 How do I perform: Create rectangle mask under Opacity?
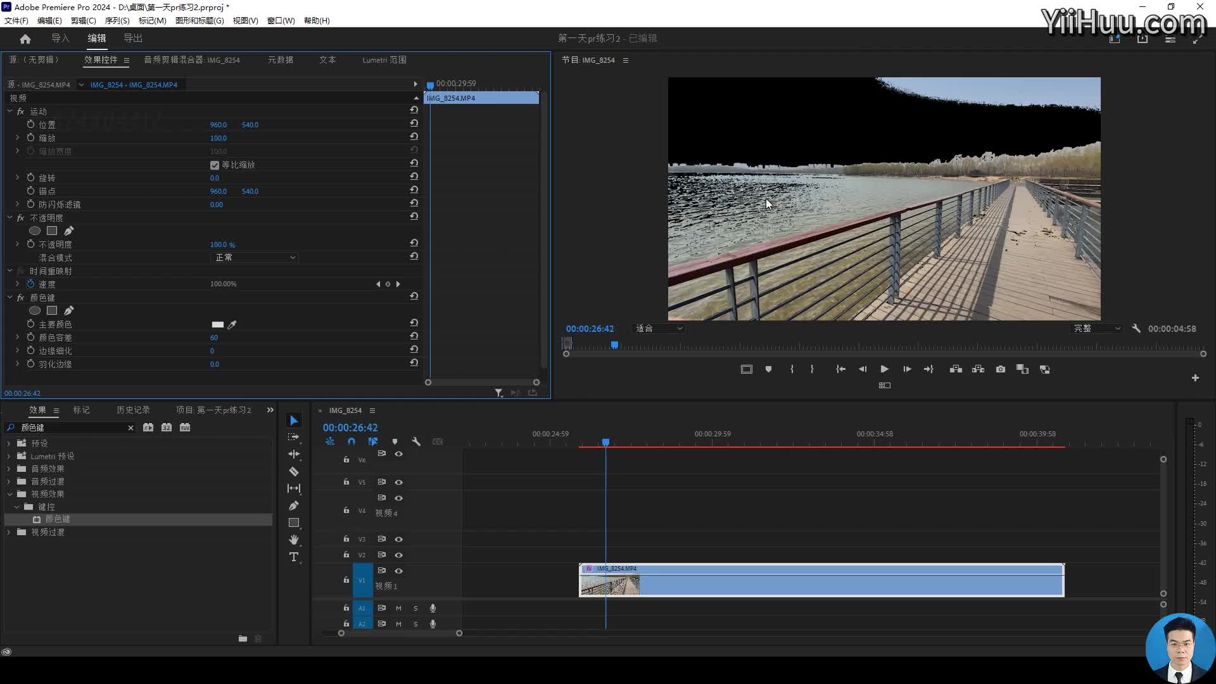click(x=52, y=231)
